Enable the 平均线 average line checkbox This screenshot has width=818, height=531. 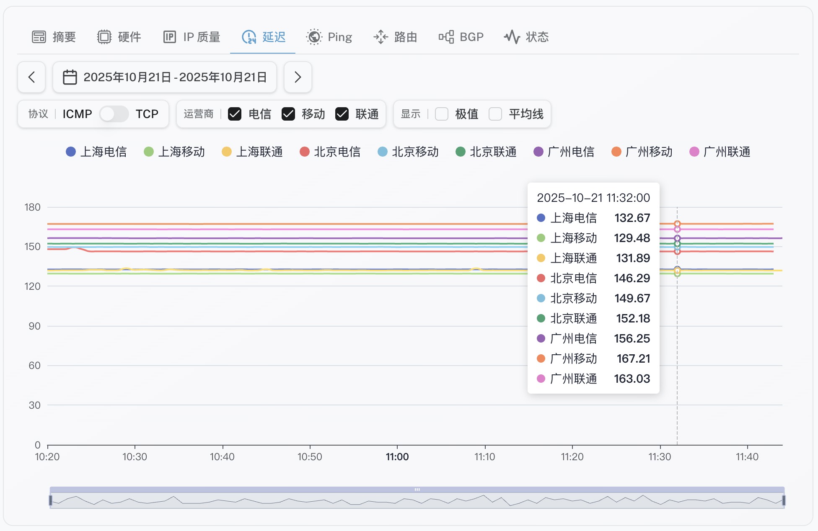click(x=495, y=114)
